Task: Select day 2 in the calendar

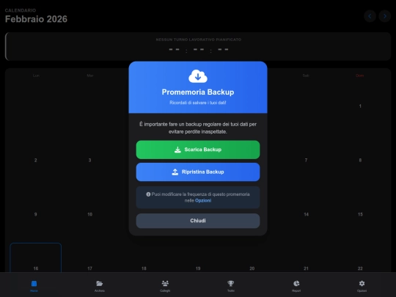Action: coord(36,161)
